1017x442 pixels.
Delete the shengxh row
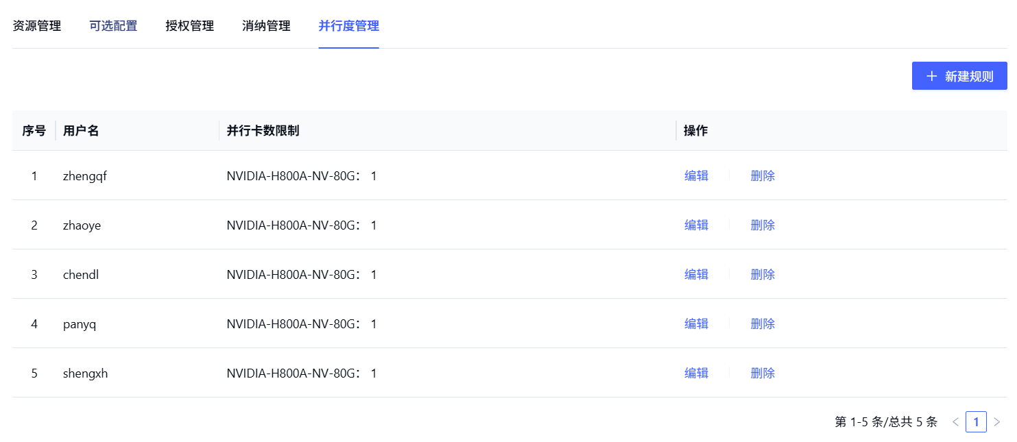point(763,373)
